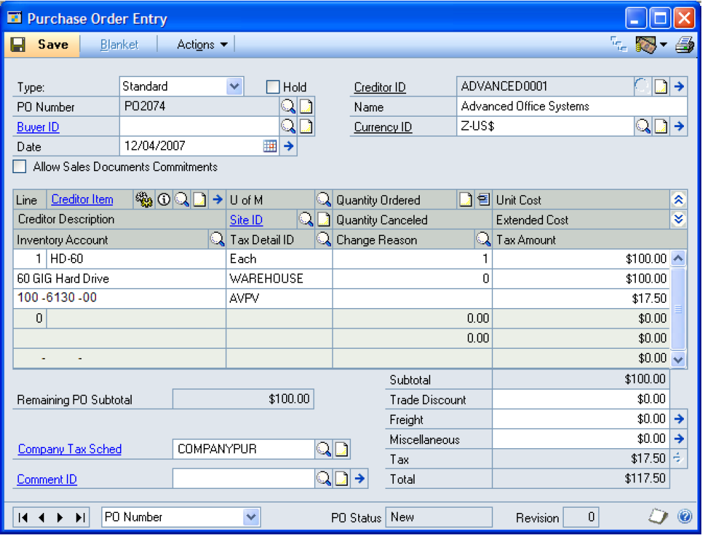Click the help icon in the status bar
This screenshot has height=535, width=702.
point(684,517)
